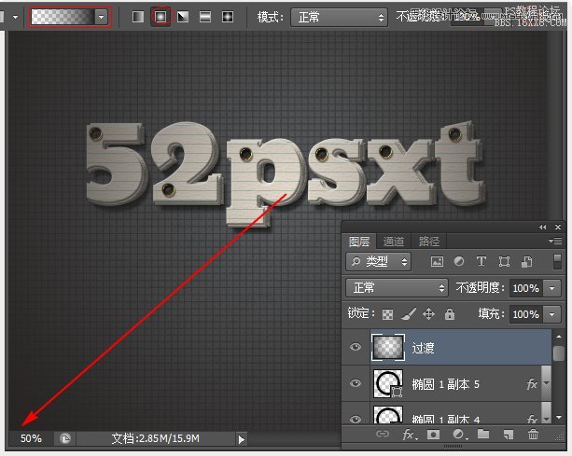Open the status bar info arrow menu
Screen dimensions: 572x456
click(241, 439)
